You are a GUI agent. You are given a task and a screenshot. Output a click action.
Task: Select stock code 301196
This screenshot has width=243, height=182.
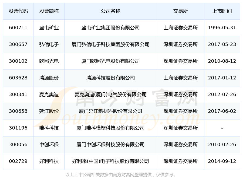click(18, 128)
